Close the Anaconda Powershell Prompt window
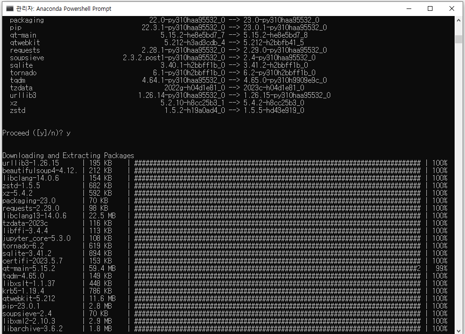 [452, 8]
